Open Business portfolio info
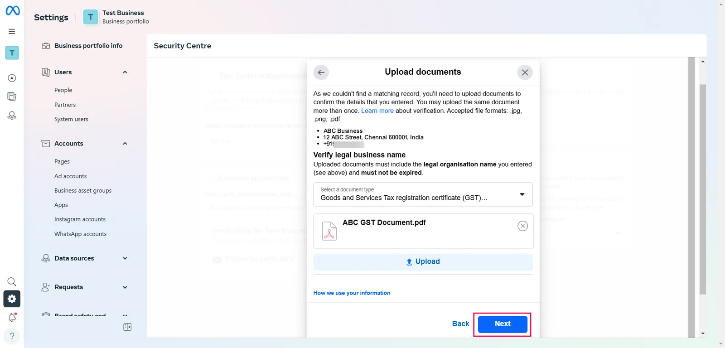This screenshot has width=725, height=348. (88, 46)
